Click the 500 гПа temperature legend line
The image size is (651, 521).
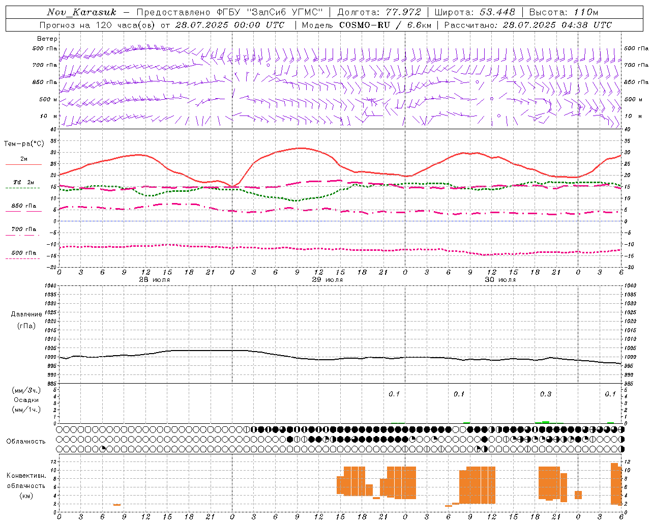[23, 258]
